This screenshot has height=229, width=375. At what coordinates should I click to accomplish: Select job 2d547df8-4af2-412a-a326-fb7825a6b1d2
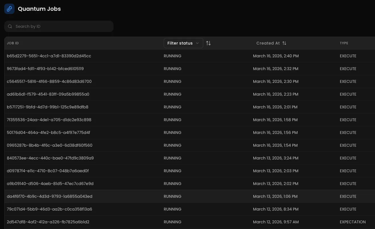[48, 222]
